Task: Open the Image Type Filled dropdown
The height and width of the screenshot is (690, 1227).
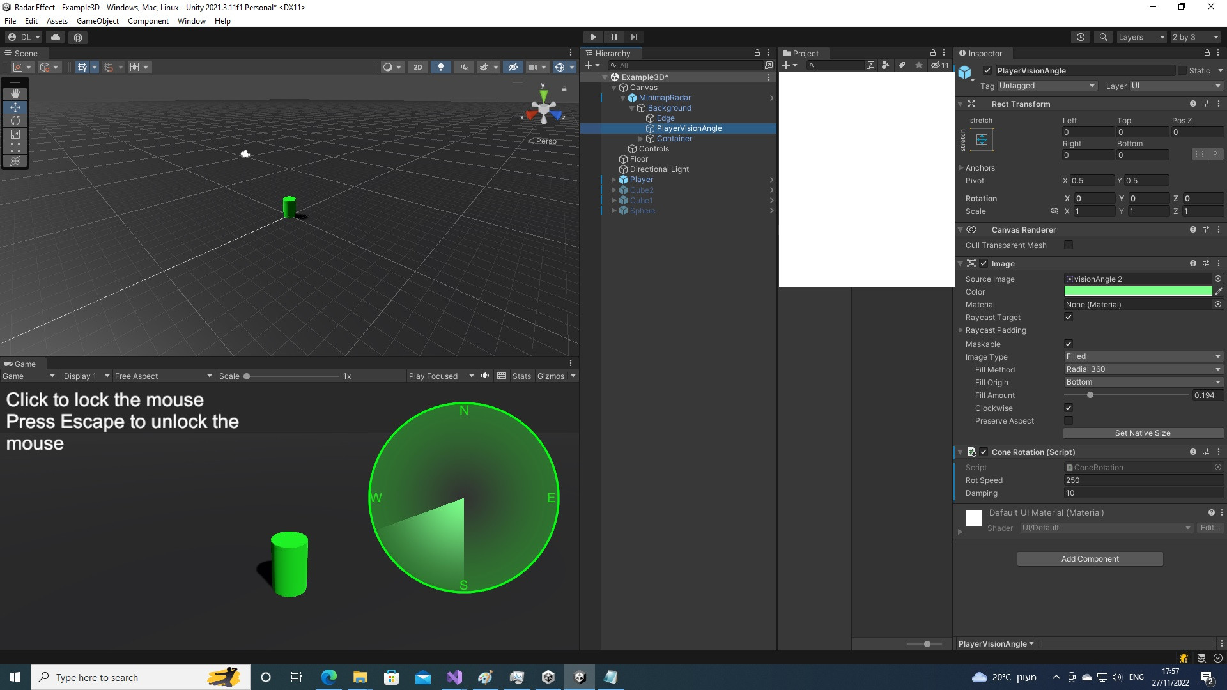Action: (1143, 356)
